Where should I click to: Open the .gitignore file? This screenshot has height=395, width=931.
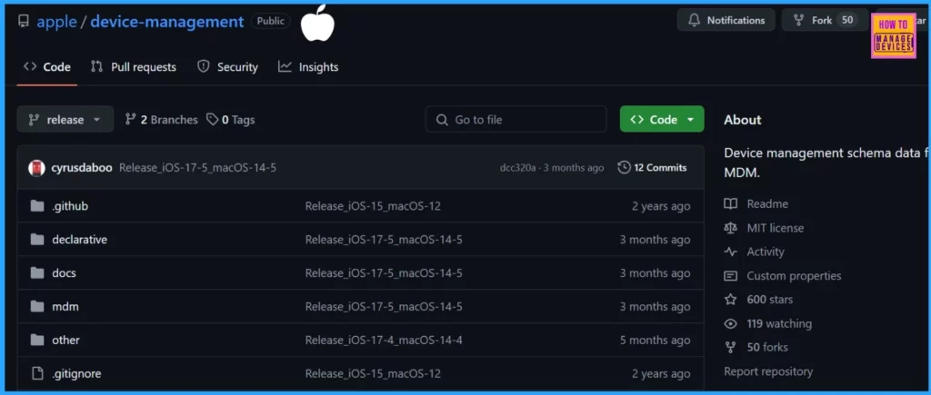point(76,373)
